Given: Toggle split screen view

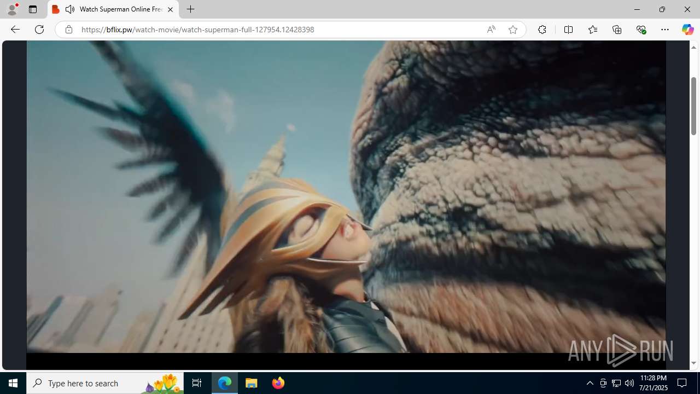Looking at the screenshot, I should point(568,30).
